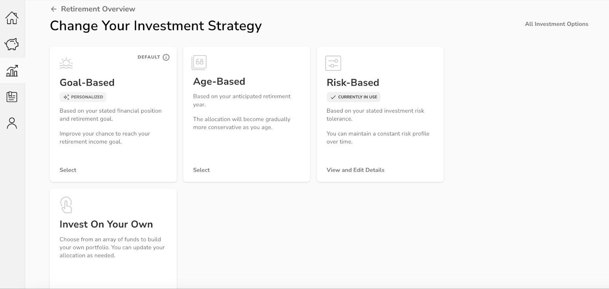This screenshot has height=289, width=609.
Task: Click the PERSONALIZED badge on Goal-Based
Action: [83, 97]
